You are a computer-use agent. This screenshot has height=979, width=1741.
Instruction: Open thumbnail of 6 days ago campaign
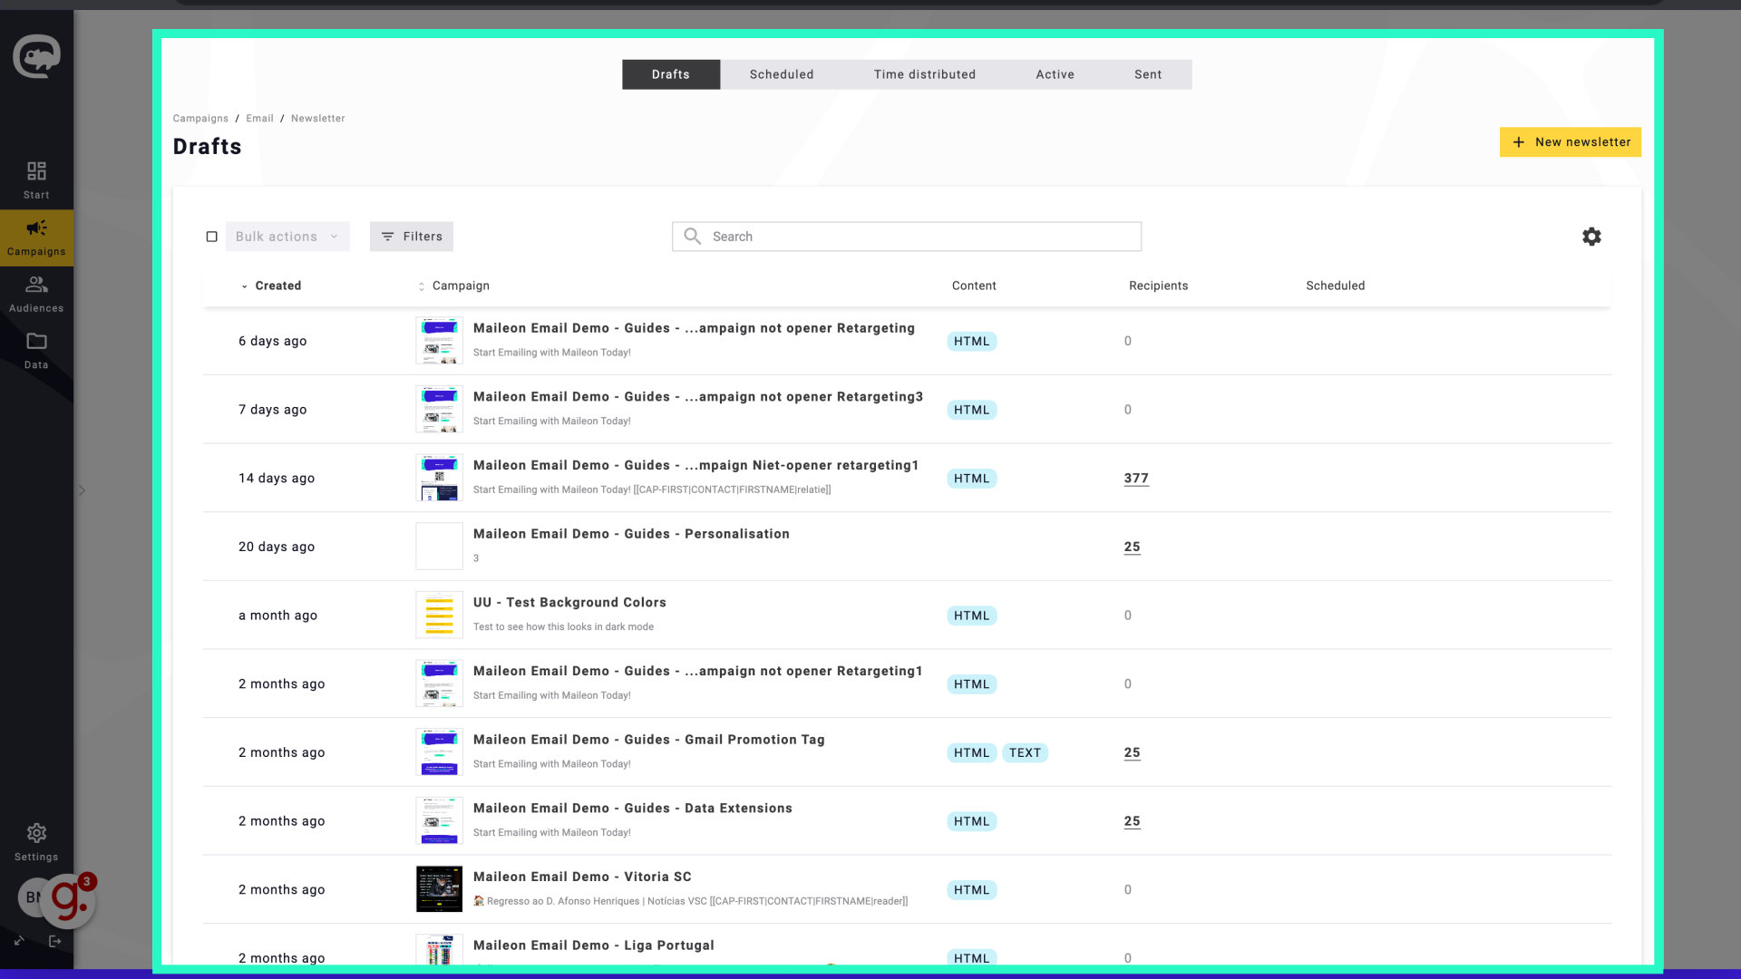440,341
